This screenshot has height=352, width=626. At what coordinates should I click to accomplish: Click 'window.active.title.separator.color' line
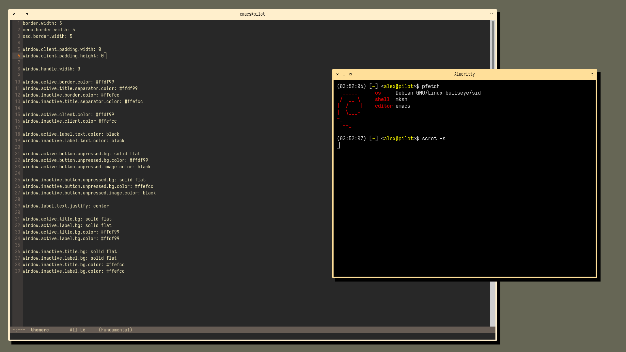click(x=80, y=88)
